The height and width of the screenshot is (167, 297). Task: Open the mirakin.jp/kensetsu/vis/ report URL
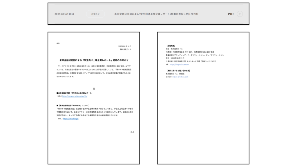tap(75, 96)
